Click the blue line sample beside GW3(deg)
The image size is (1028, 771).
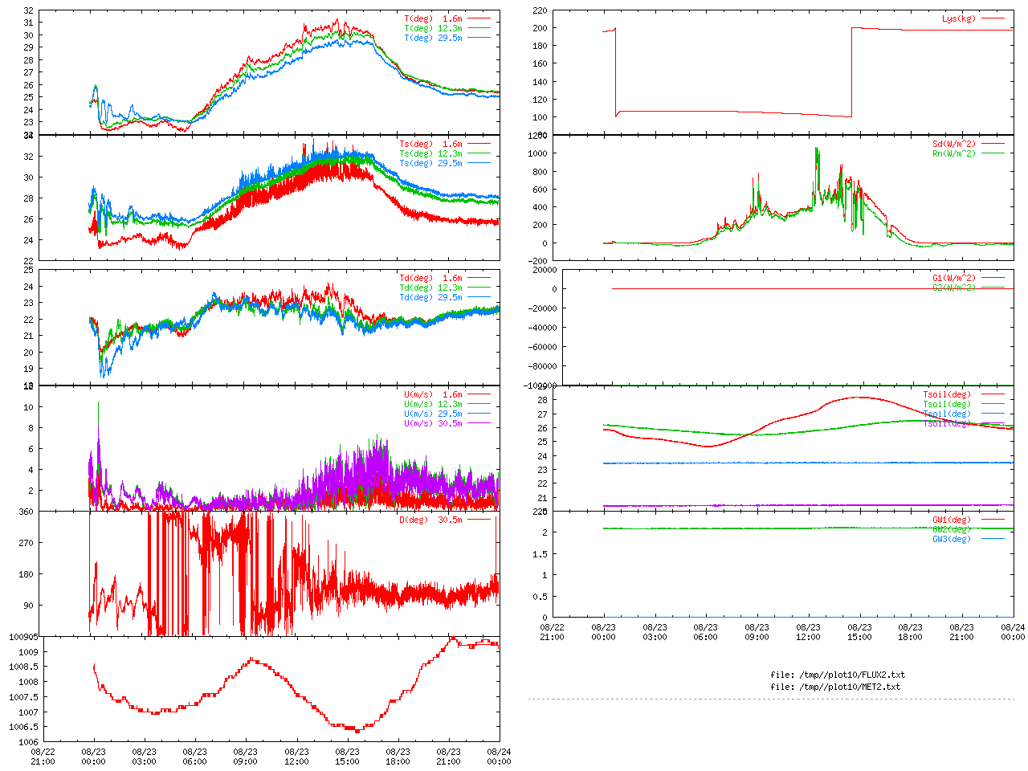click(x=993, y=539)
